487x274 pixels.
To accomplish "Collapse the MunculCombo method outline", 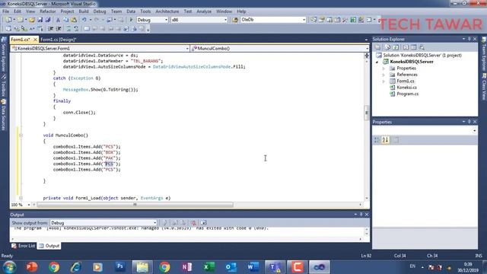I will point(21,135).
